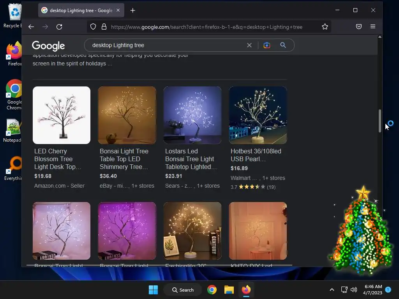The height and width of the screenshot is (299, 399).
Task: Select the desktop Lighting tree tab
Action: tap(81, 10)
